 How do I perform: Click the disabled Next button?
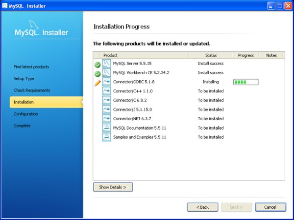pos(237,207)
